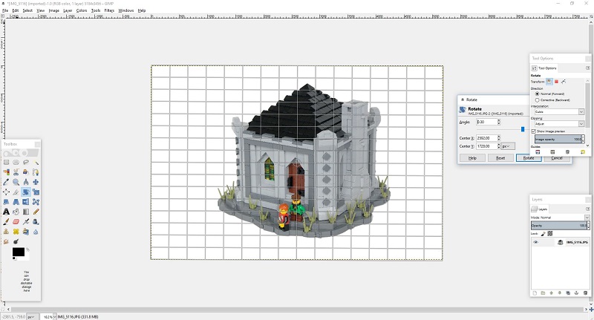Hide the IMG_5116.JPG layer eye icon
Screen dimensions: 594x320
click(x=535, y=242)
